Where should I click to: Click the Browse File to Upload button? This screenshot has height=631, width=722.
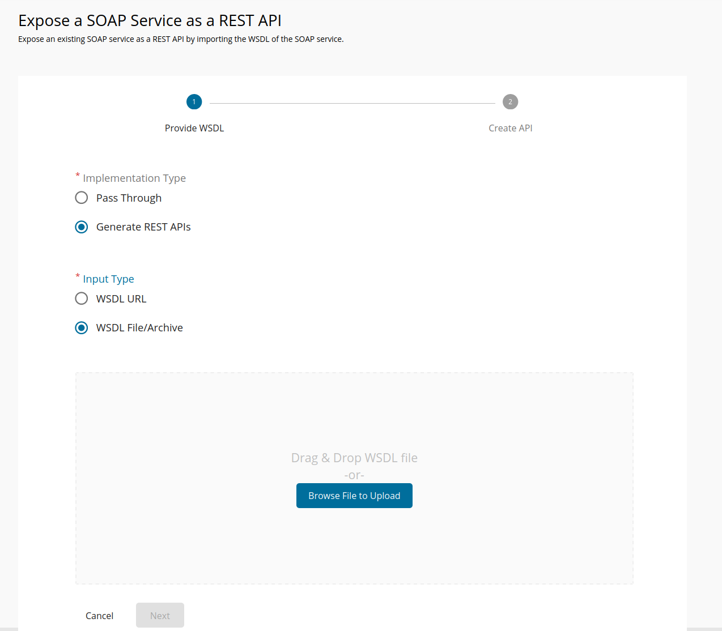pos(354,495)
